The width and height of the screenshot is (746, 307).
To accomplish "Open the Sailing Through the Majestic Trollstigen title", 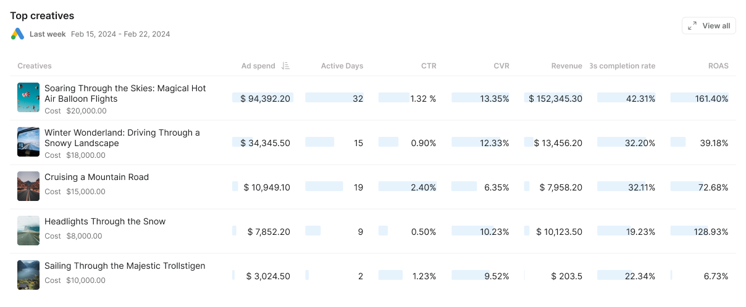I will click(125, 266).
